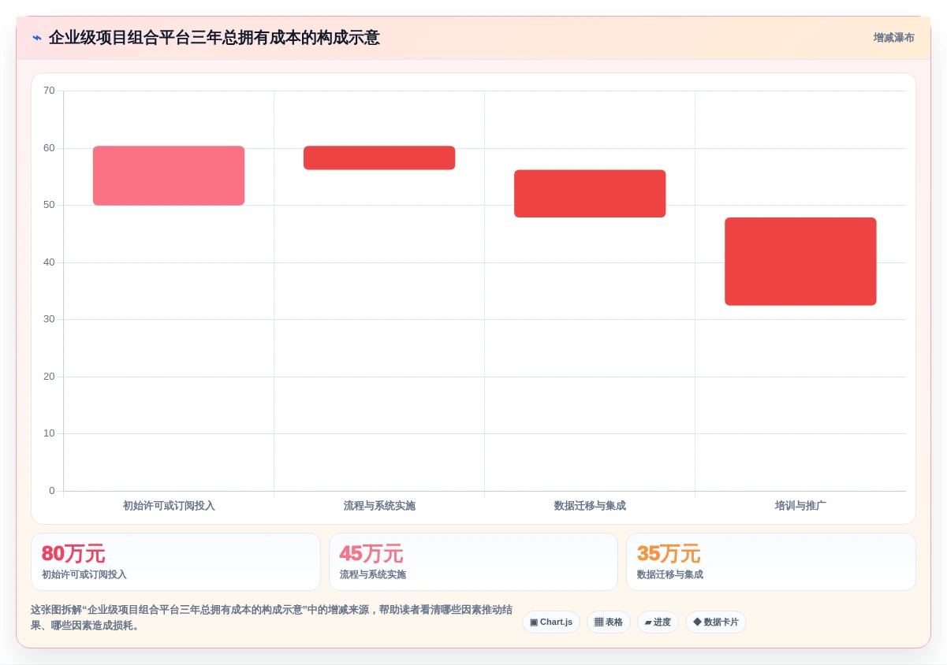Select the 表格 tag chip
Image resolution: width=947 pixels, height=665 pixels.
tap(609, 622)
